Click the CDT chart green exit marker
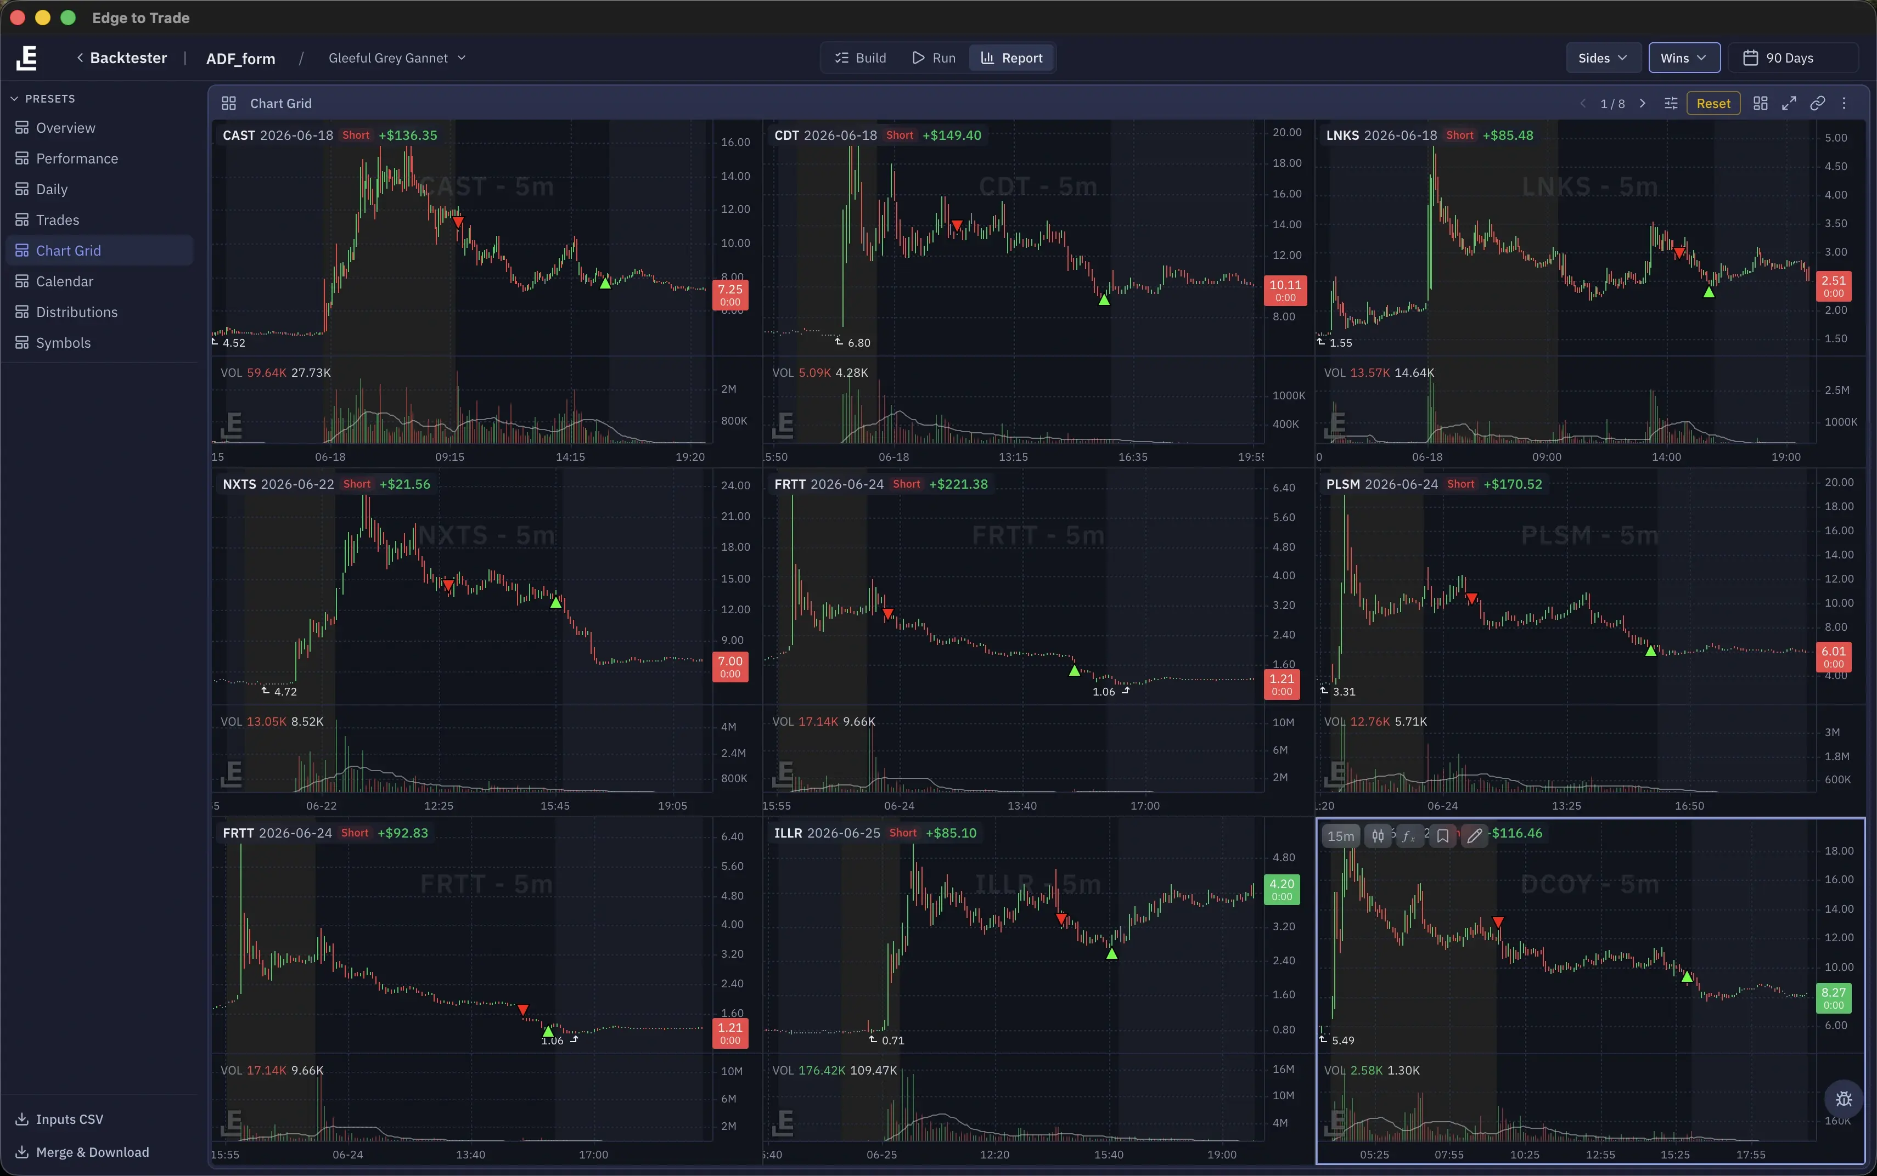Screen dimensions: 1877x1176 pyautogui.click(x=1104, y=299)
